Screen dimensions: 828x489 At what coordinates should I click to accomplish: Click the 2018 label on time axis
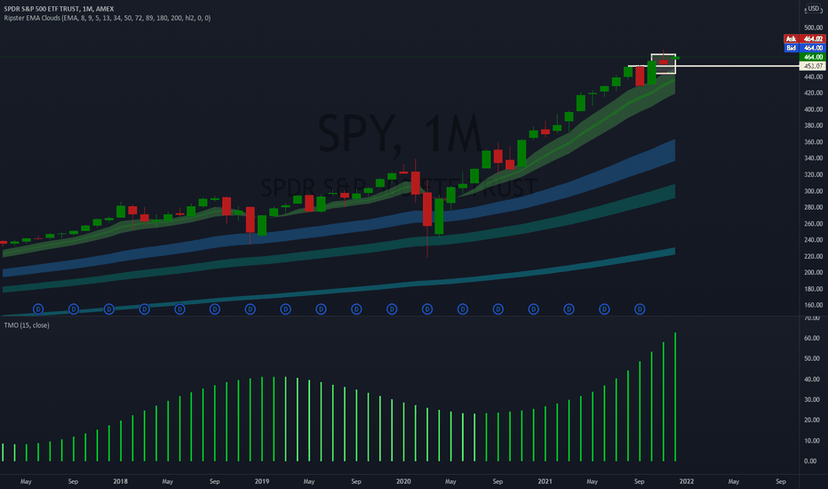point(121,481)
